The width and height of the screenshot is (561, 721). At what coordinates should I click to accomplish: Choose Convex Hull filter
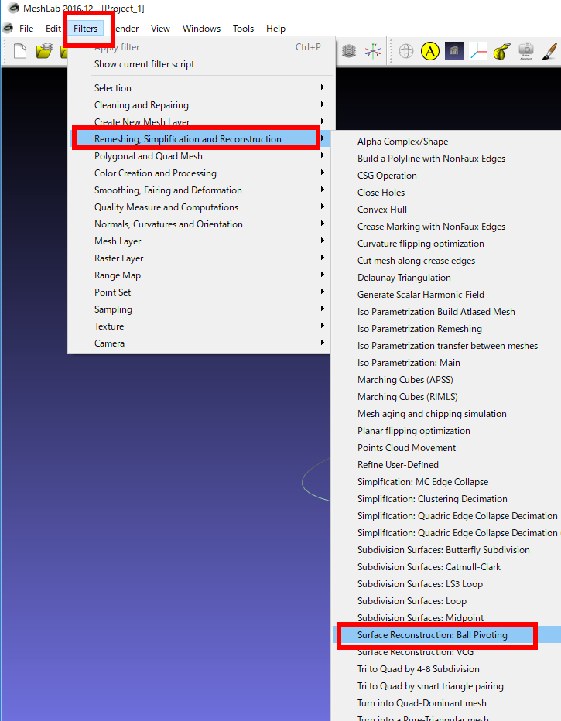382,210
